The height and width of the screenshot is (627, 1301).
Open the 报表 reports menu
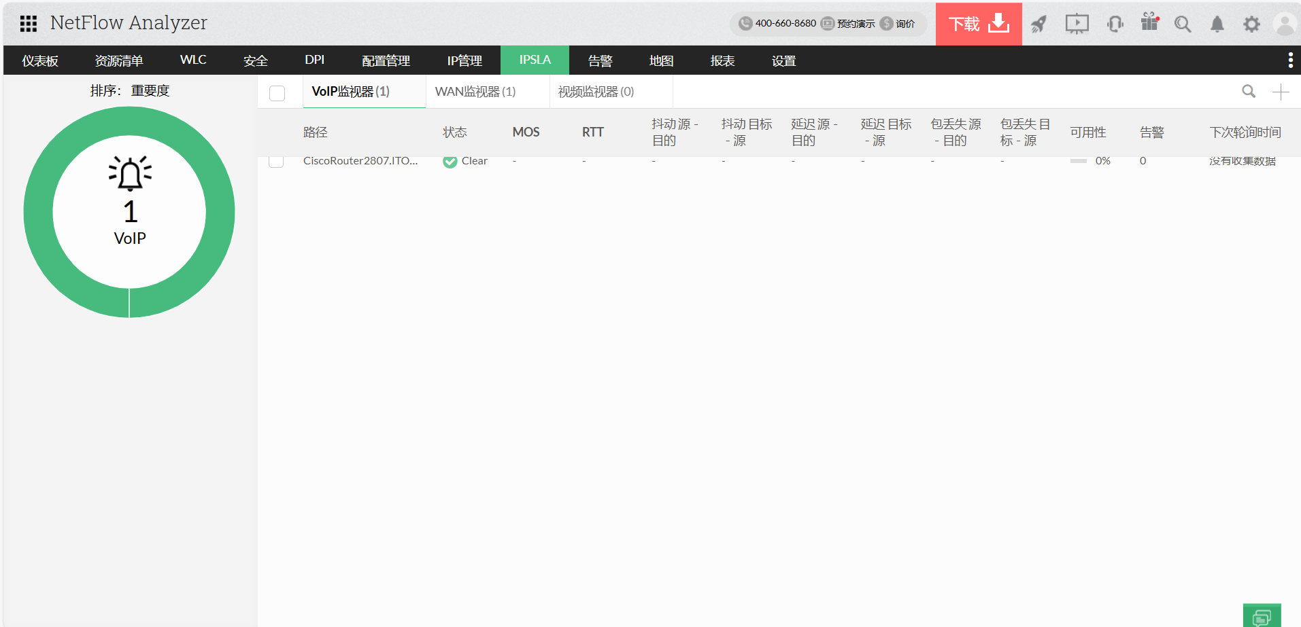pos(723,60)
